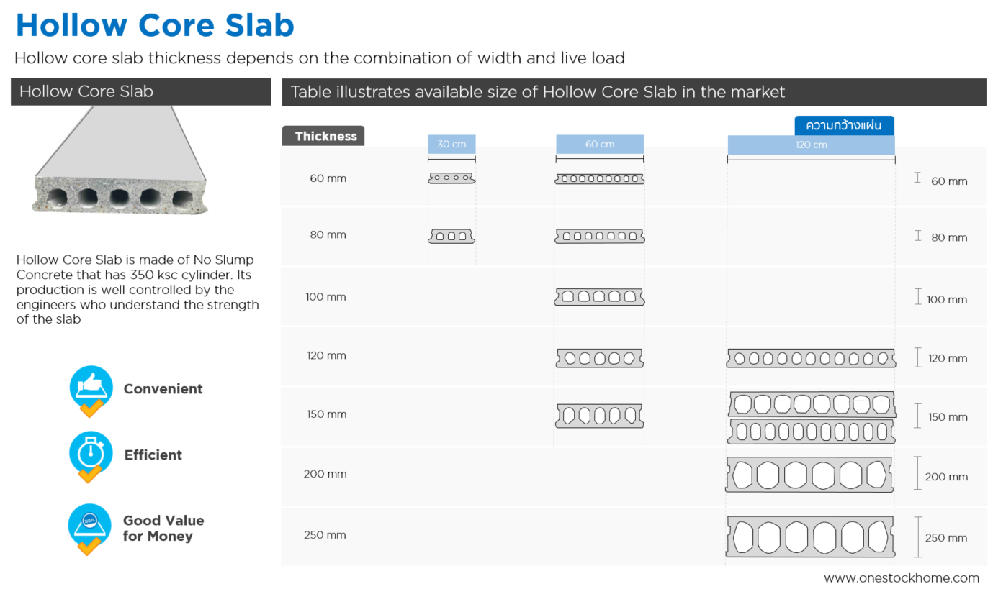Click the 120 cm wide 200 mm slab diagram

pos(810,475)
